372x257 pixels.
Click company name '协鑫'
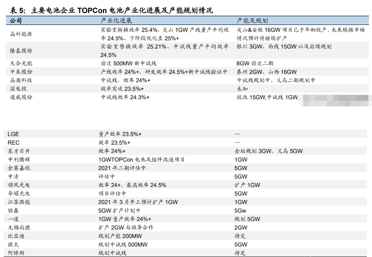coord(13,211)
